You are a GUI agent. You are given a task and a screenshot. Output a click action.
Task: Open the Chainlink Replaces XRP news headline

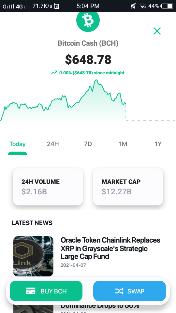point(110,248)
